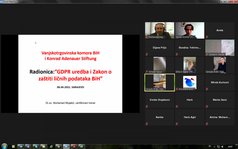Click muted mic icon on Haris tile

point(177,106)
